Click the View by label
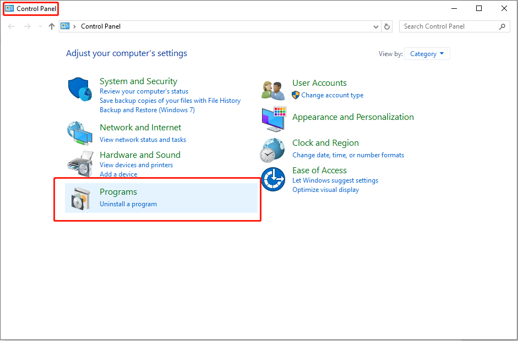The height and width of the screenshot is (341, 518). (390, 54)
